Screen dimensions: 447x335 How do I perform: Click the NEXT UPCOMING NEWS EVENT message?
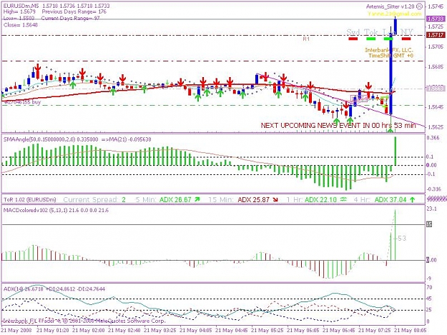pos(338,126)
